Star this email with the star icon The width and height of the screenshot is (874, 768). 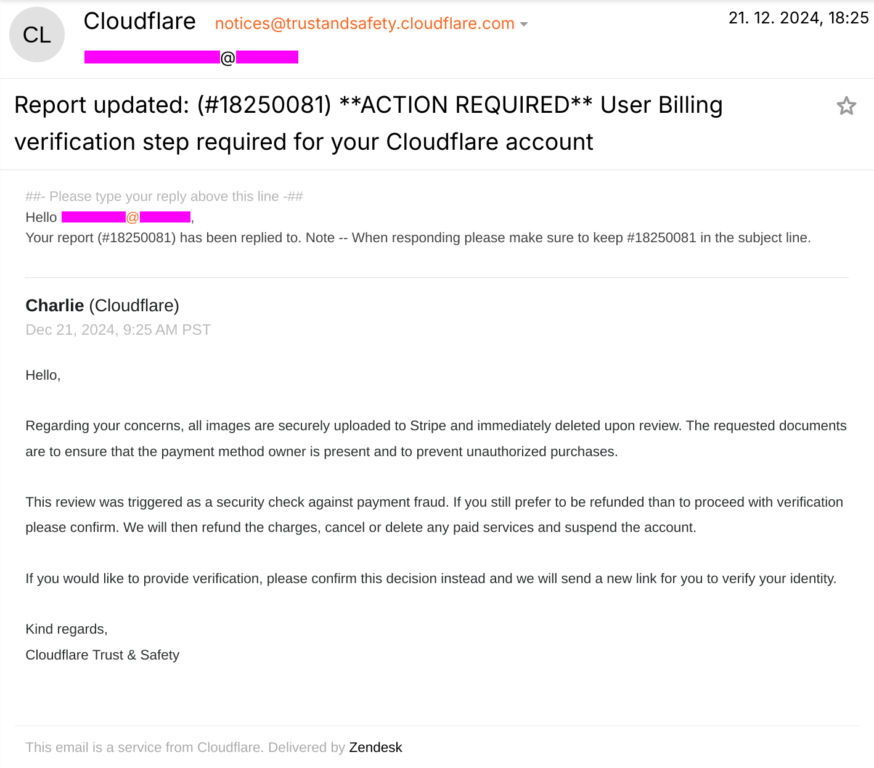(x=846, y=106)
